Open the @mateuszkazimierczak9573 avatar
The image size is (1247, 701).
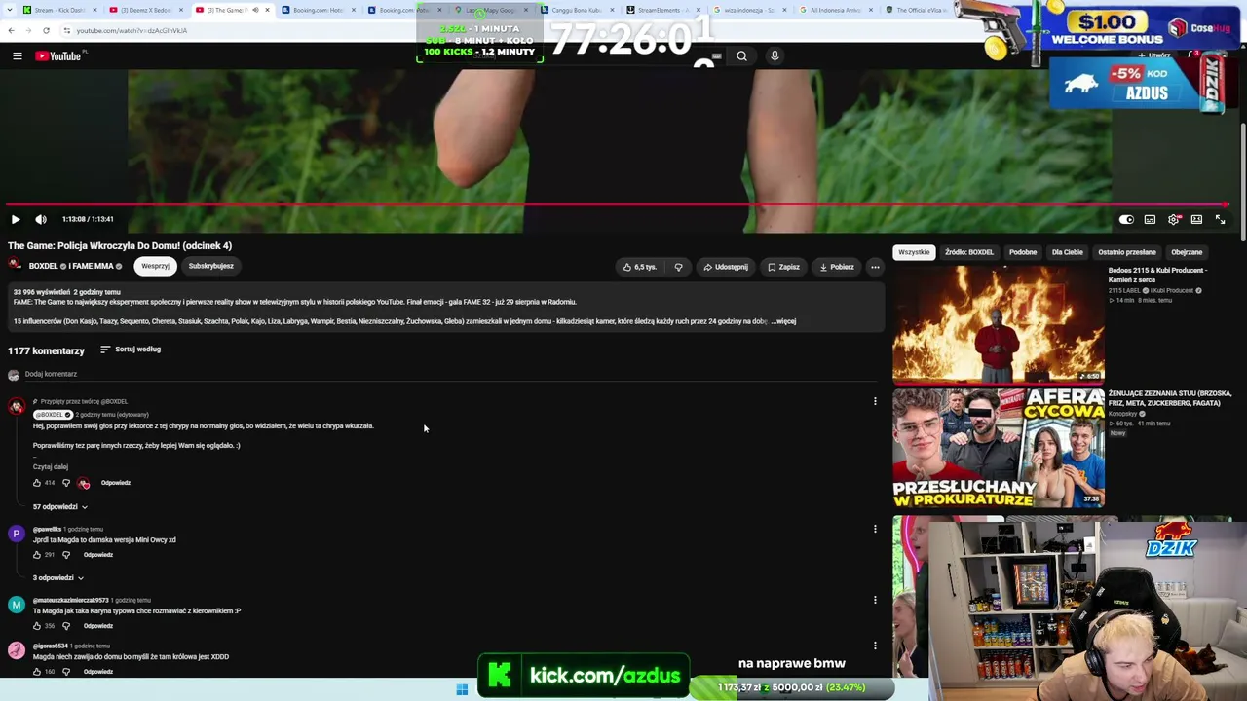(x=17, y=605)
